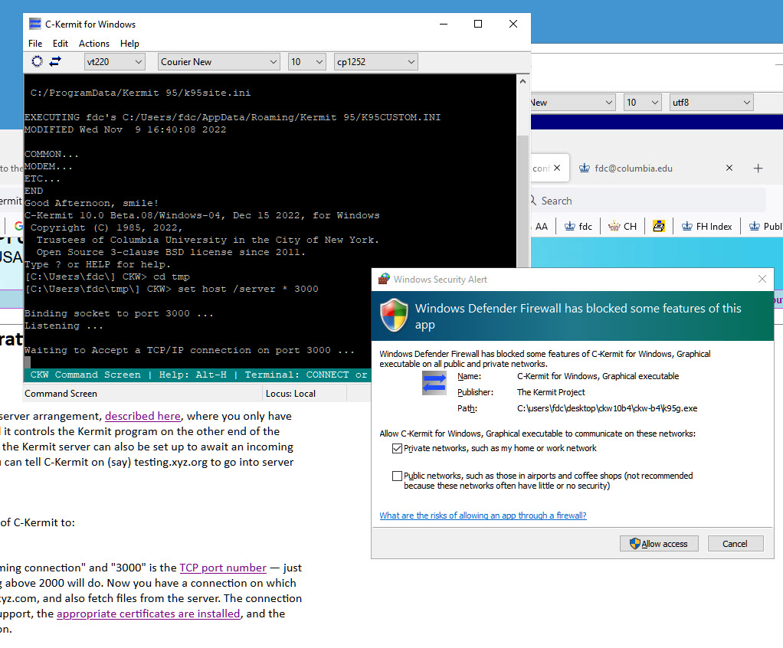Click Allow access button
Screen dimensions: 783x648
pos(659,544)
